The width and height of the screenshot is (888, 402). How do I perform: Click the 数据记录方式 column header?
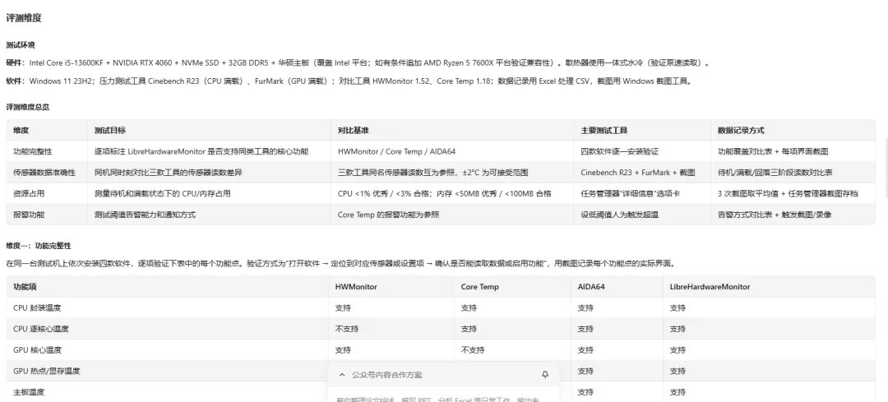(741, 130)
